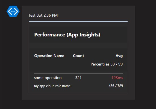156x109 pixels.
Task: Select the 'some operation' row name
Action: tap(48, 78)
